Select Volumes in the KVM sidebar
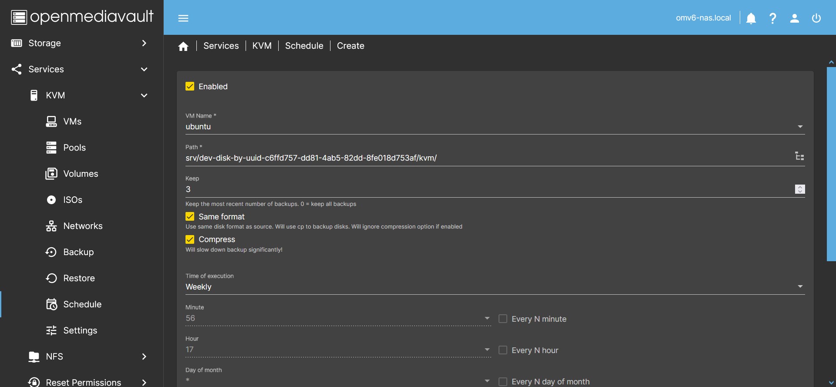The height and width of the screenshot is (387, 836). coord(81,174)
